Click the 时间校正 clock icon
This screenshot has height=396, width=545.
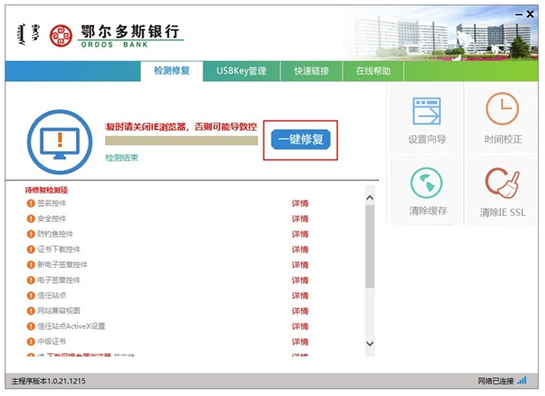pos(502,108)
